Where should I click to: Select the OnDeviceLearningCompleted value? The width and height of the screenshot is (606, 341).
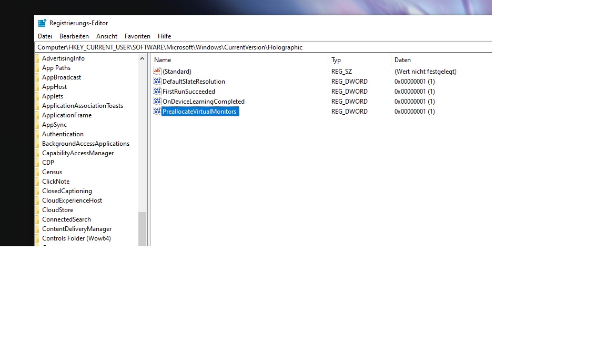(203, 102)
